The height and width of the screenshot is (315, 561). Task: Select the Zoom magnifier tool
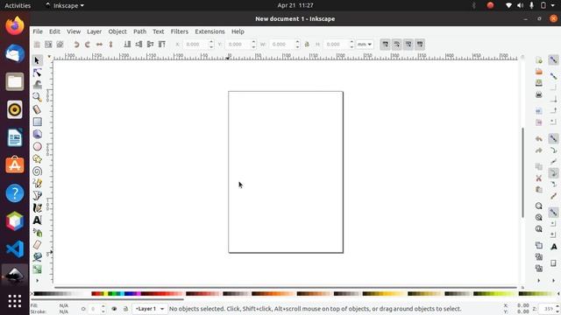click(x=37, y=97)
